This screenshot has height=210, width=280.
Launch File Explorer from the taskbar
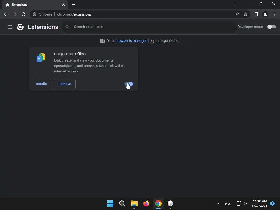pos(134,203)
